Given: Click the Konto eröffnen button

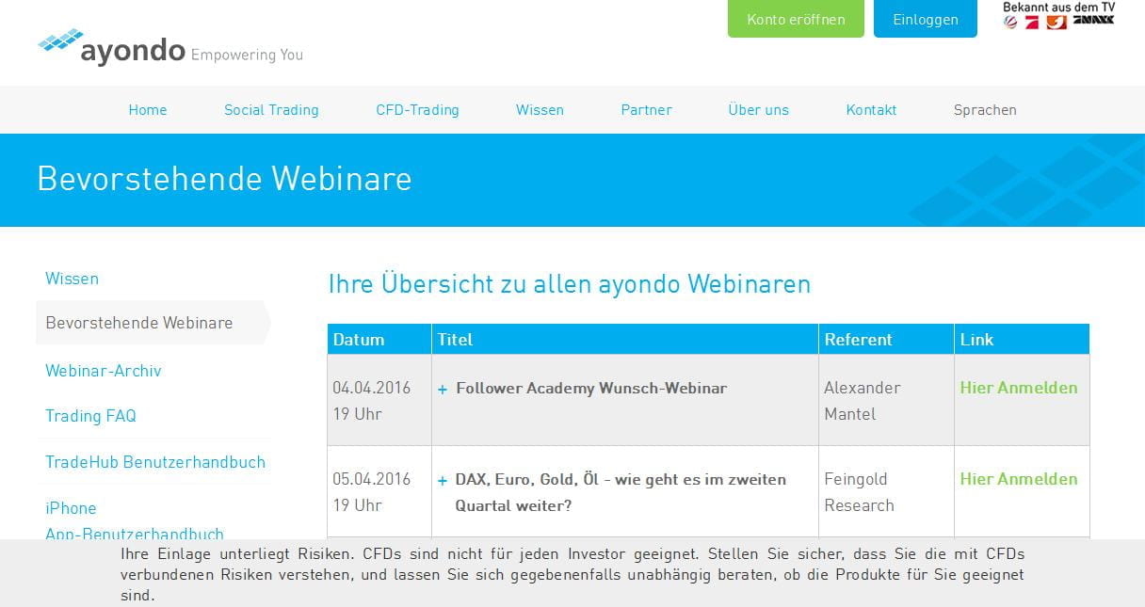Looking at the screenshot, I should click(x=796, y=19).
